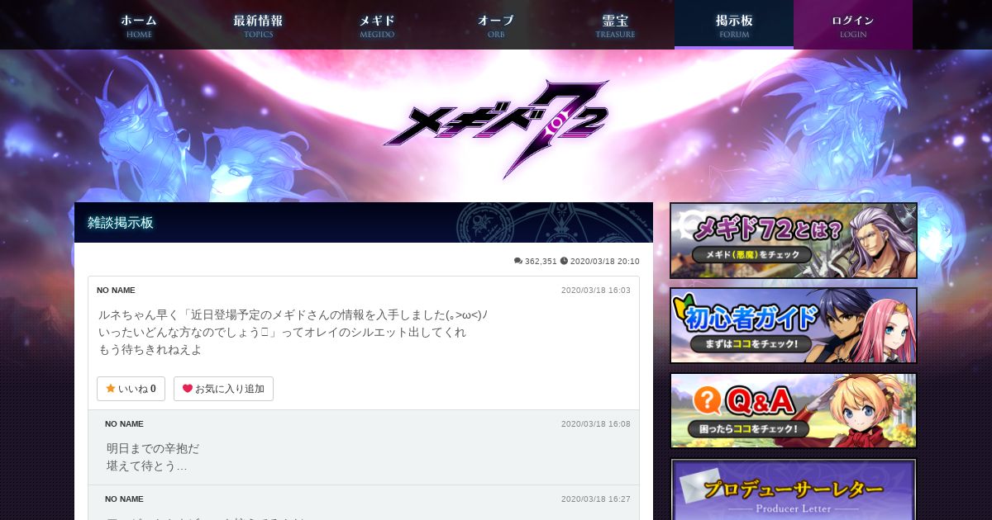Click the star icon in いいね button
The height and width of the screenshot is (520, 992).
[110, 389]
